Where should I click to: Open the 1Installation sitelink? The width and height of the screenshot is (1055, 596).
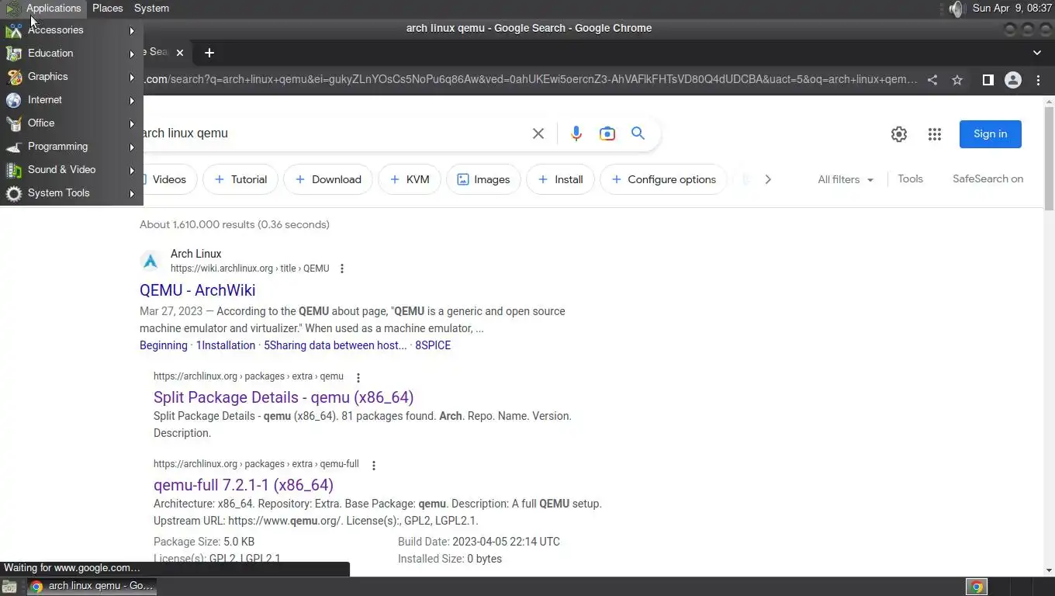click(225, 345)
